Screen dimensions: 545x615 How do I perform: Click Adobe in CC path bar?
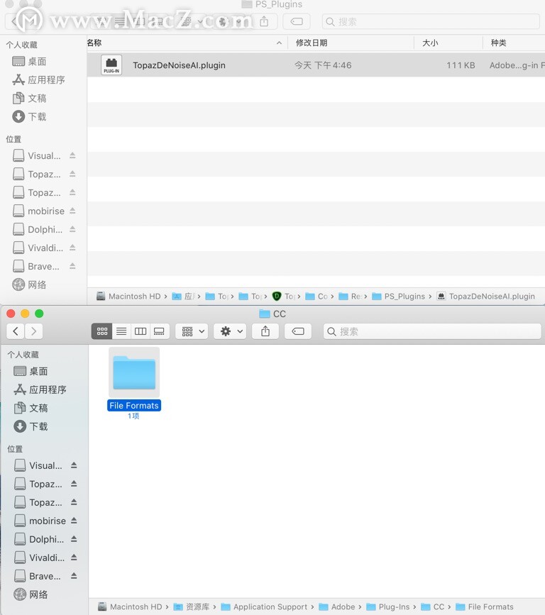(337, 606)
